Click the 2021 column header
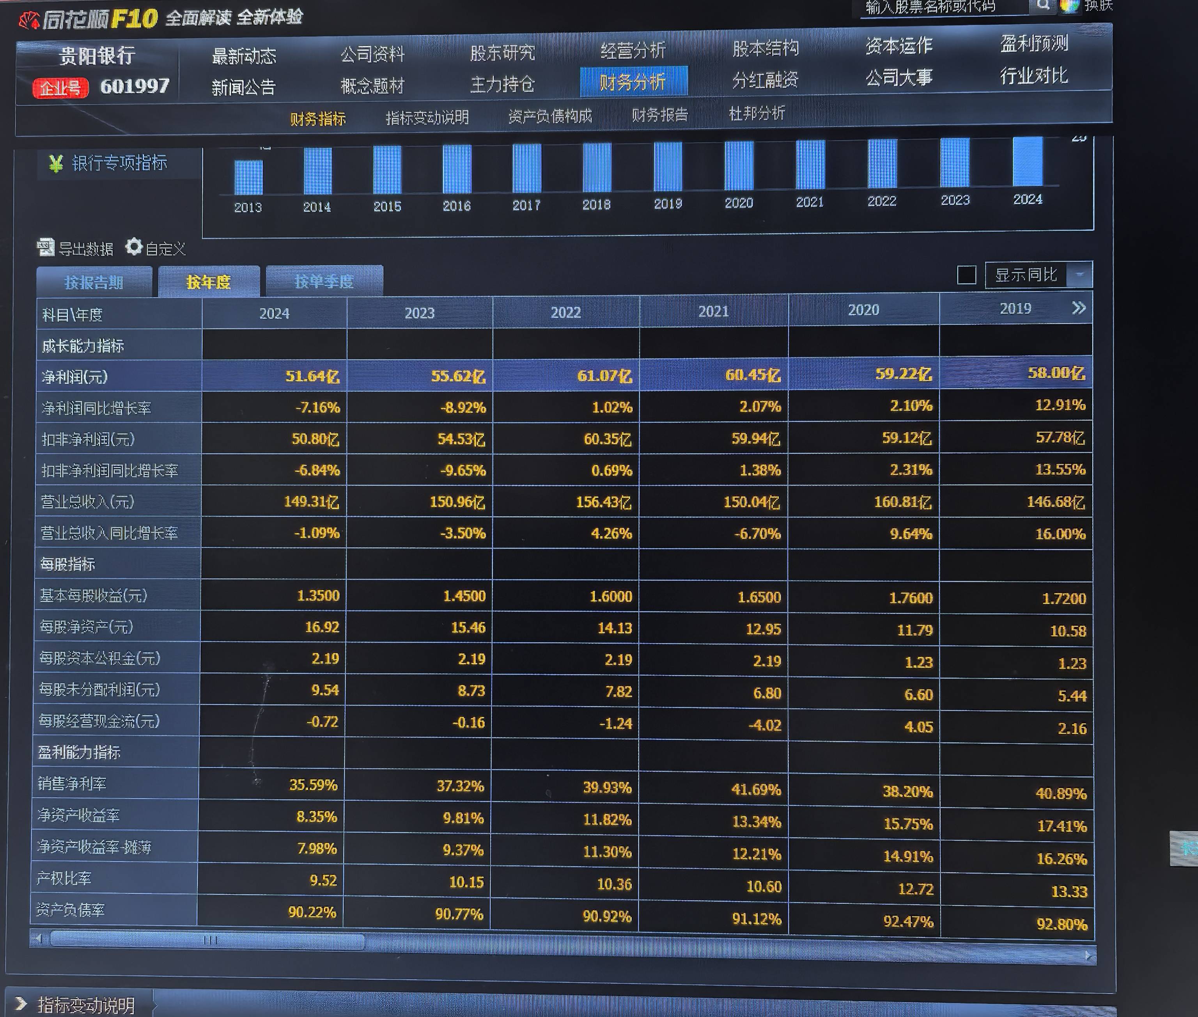This screenshot has height=1017, width=1198. pos(713,311)
